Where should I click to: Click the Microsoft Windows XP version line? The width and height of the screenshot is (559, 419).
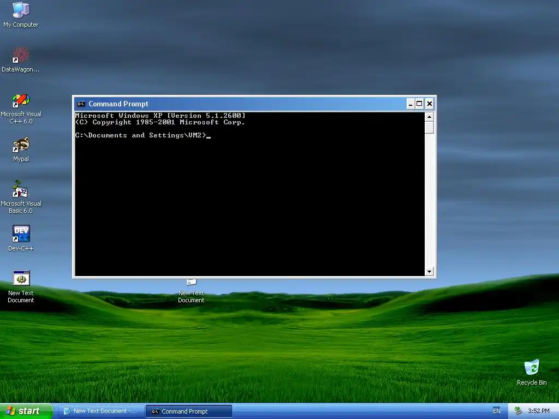[160, 116]
